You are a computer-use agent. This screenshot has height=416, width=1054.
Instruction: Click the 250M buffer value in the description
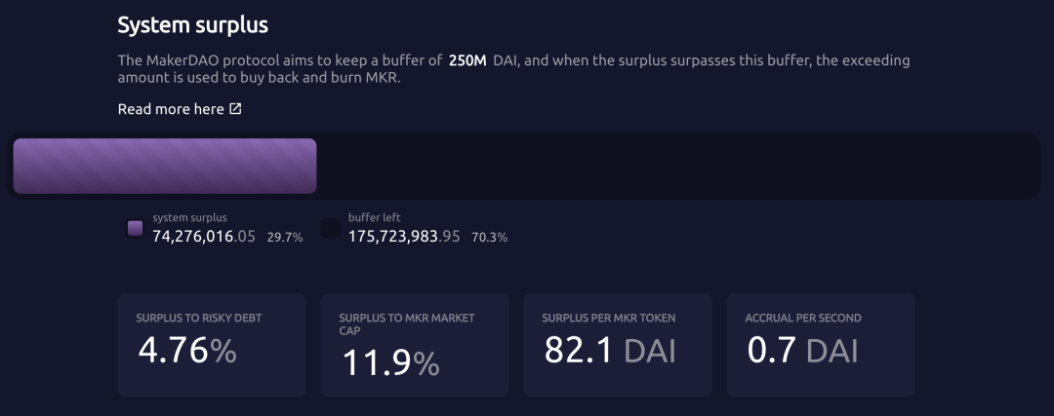coord(467,60)
